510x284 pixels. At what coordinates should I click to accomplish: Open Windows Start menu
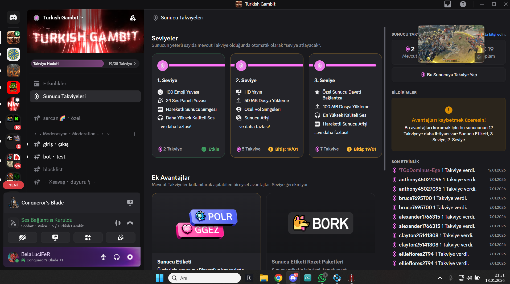159,278
